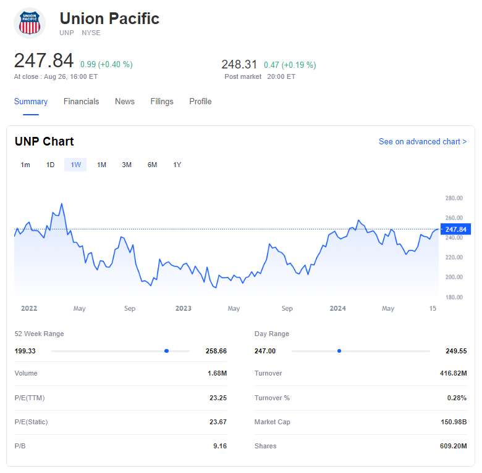The width and height of the screenshot is (482, 473).
Task: Click the Day Range slider dot
Action: tap(339, 351)
